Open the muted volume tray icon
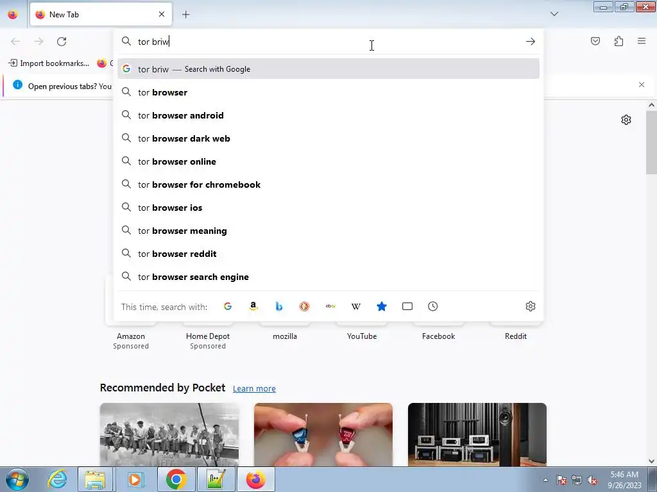Image resolution: width=657 pixels, height=492 pixels. [x=592, y=480]
